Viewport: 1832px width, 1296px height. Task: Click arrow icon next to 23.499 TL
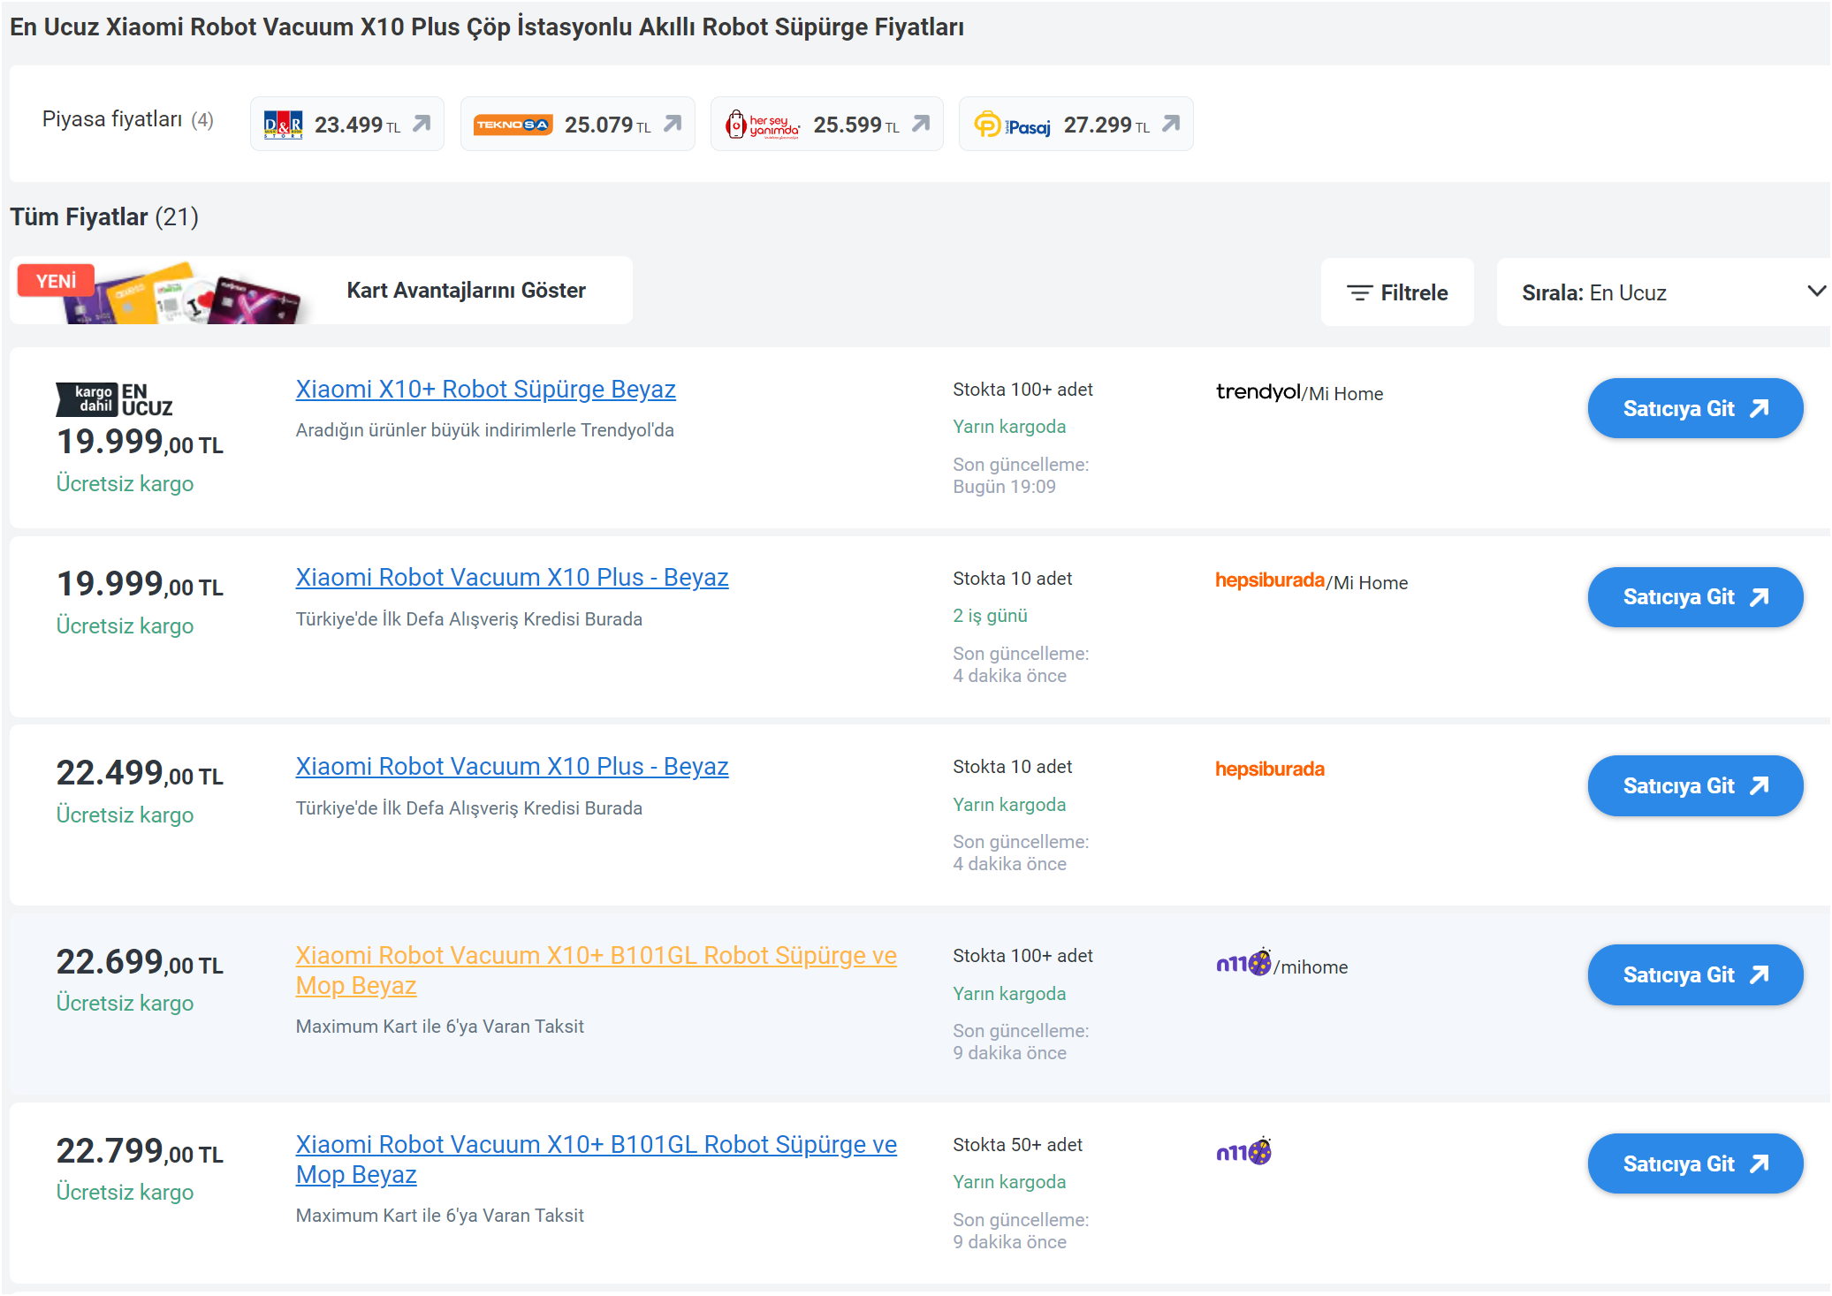pyautogui.click(x=422, y=124)
